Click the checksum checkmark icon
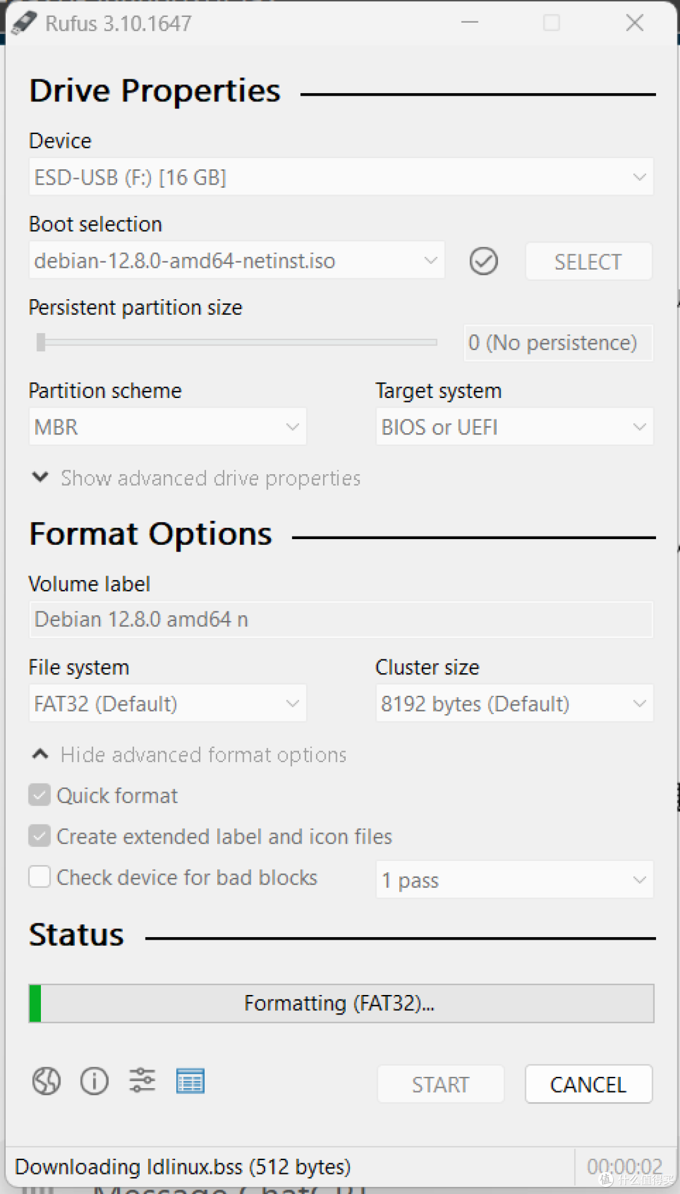This screenshot has width=680, height=1194. tap(484, 261)
